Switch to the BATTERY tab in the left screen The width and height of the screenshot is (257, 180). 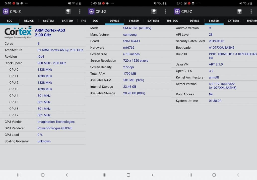pos(68,21)
